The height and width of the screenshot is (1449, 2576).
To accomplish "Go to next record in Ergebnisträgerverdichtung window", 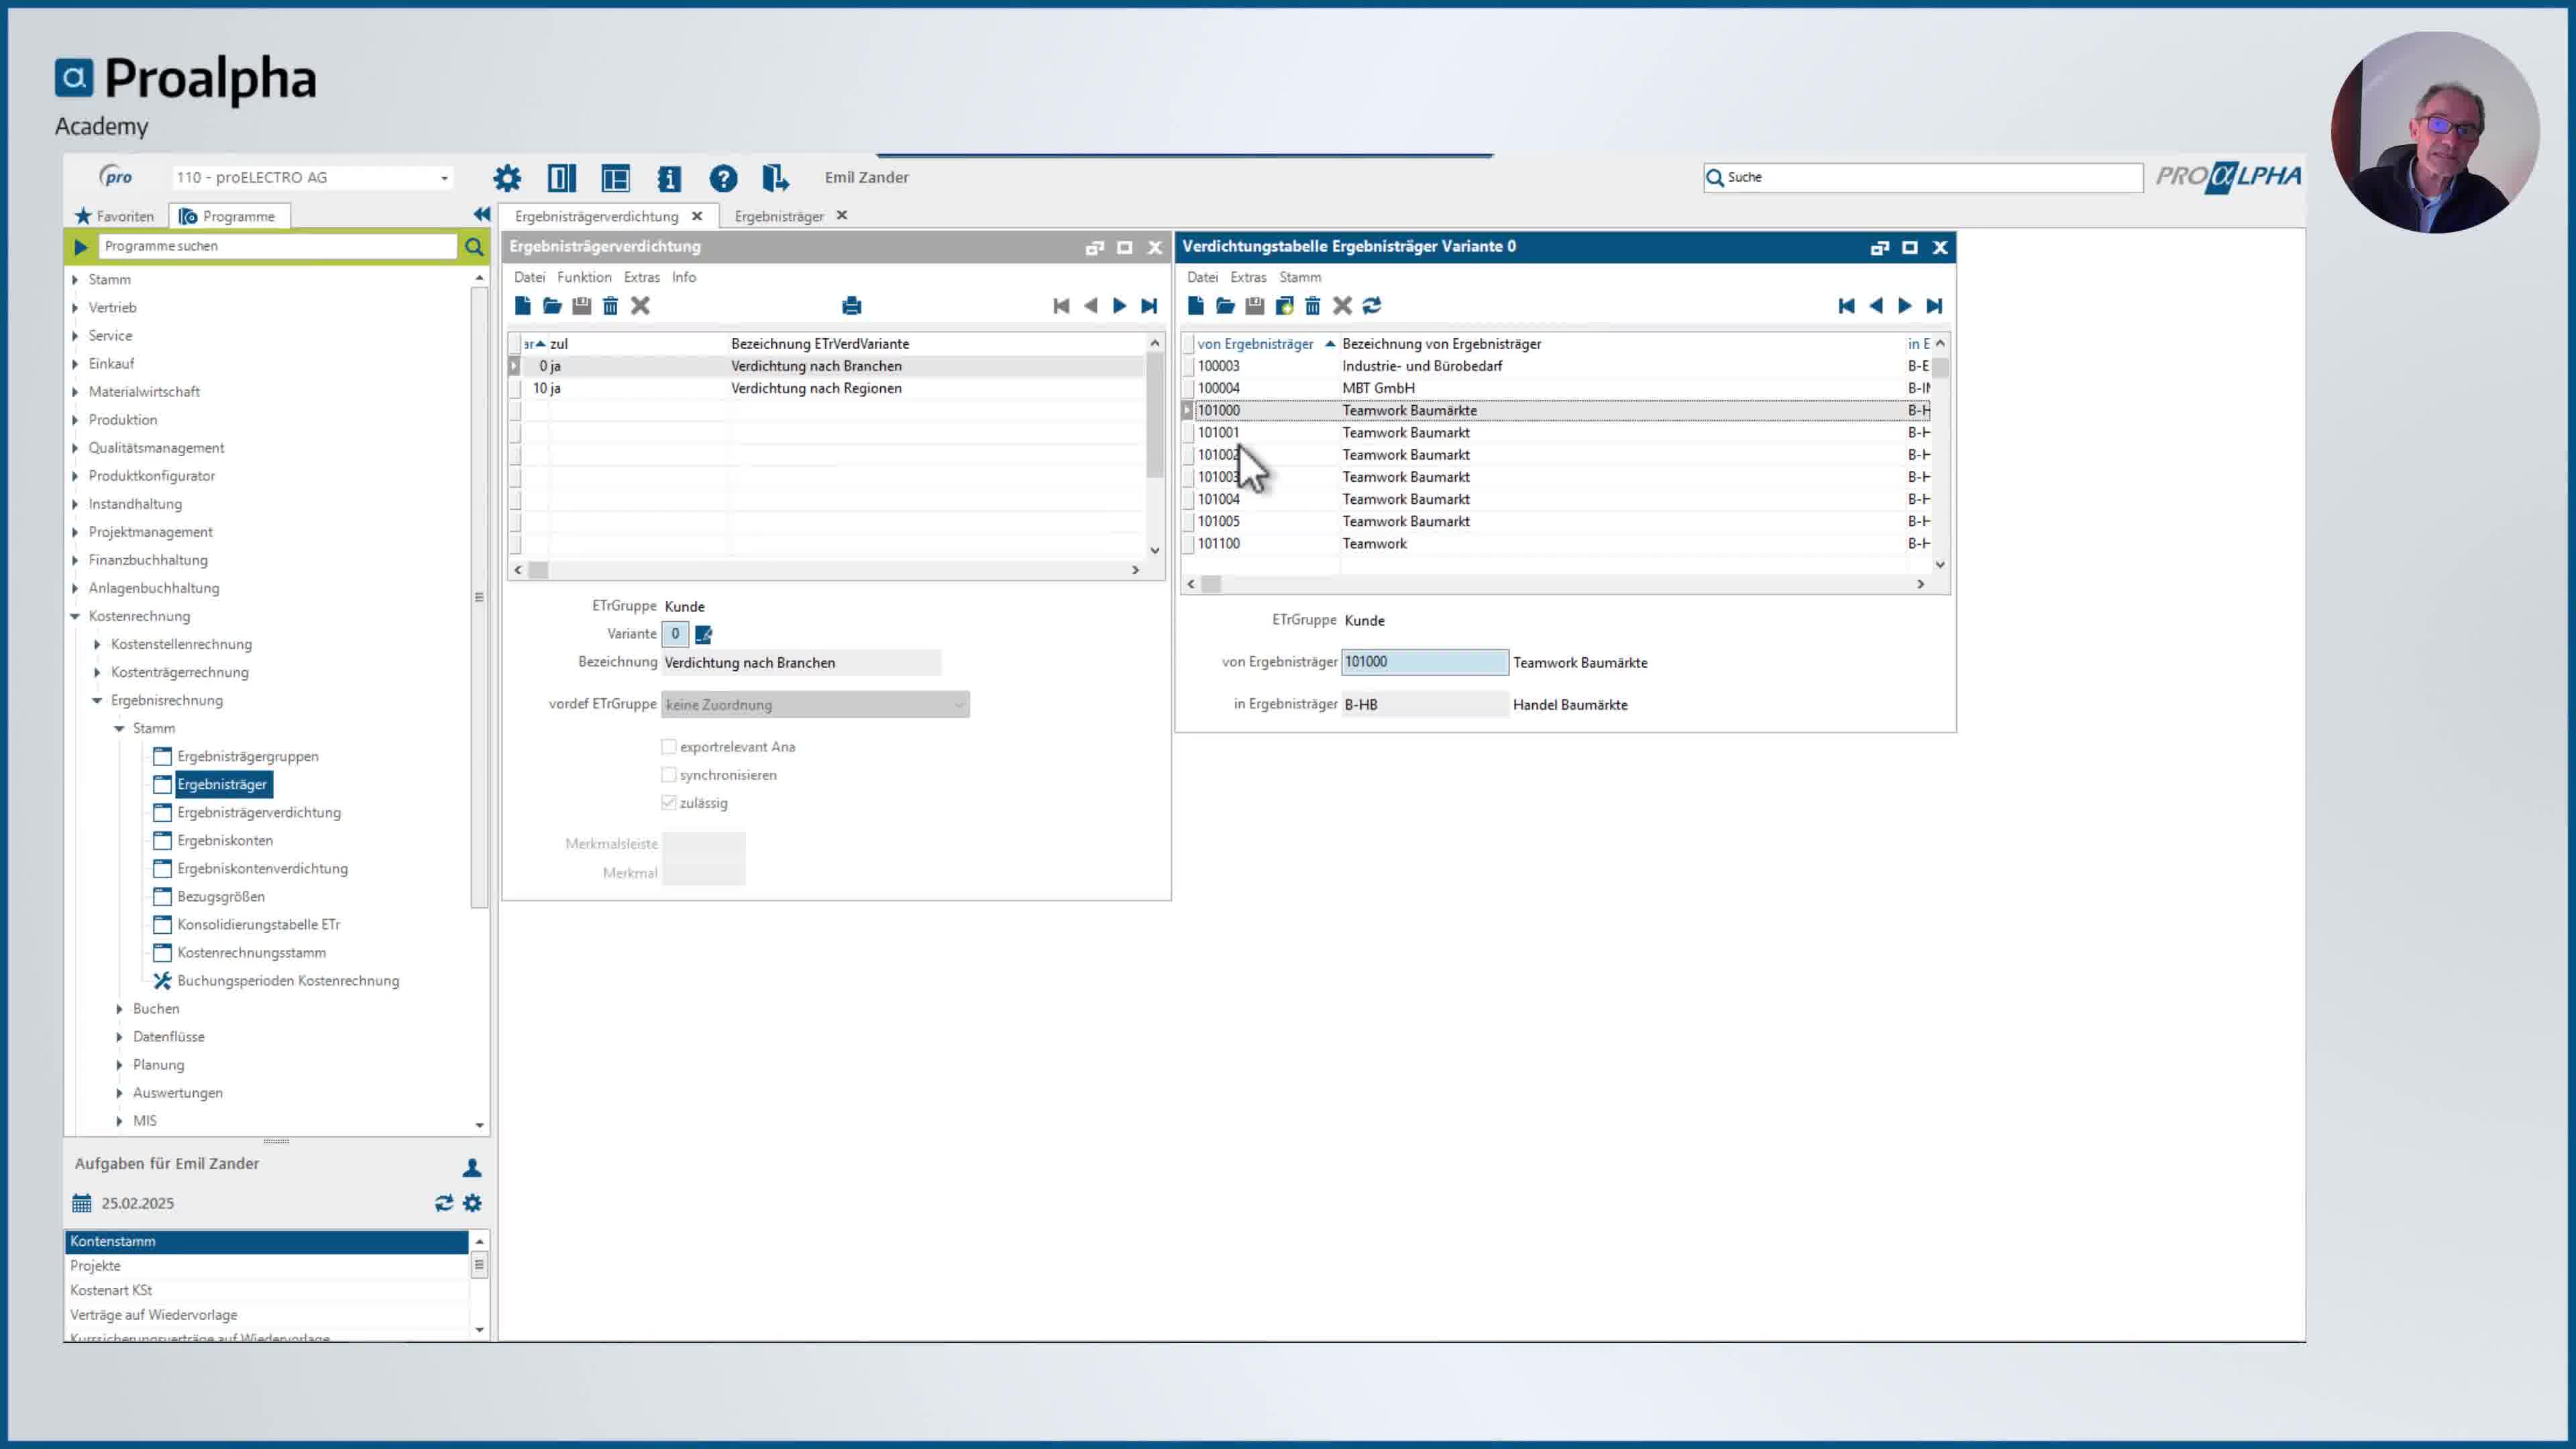I will click(1120, 306).
